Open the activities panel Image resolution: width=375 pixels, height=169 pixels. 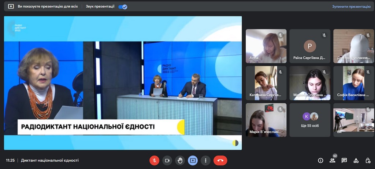pos(356,161)
